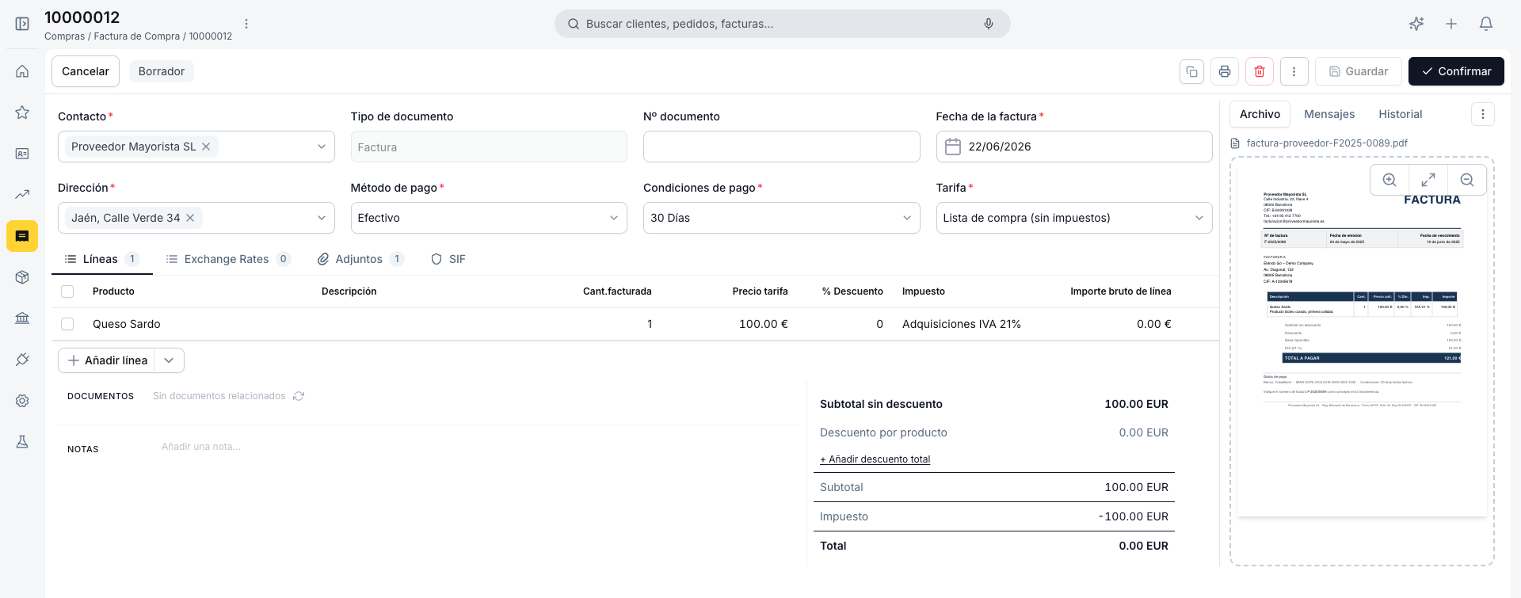Zoom out of the PDF preview

click(x=1467, y=180)
